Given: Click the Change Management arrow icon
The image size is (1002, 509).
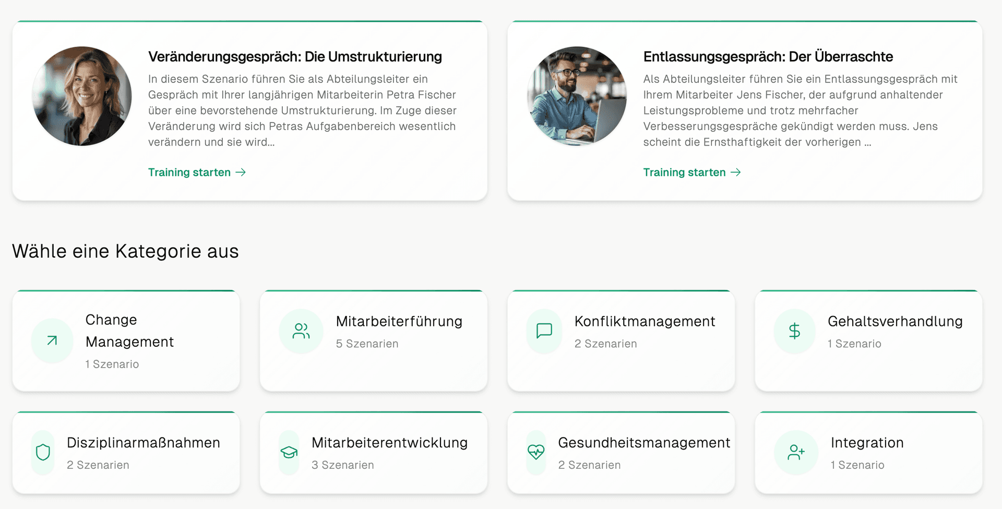Looking at the screenshot, I should [x=52, y=341].
